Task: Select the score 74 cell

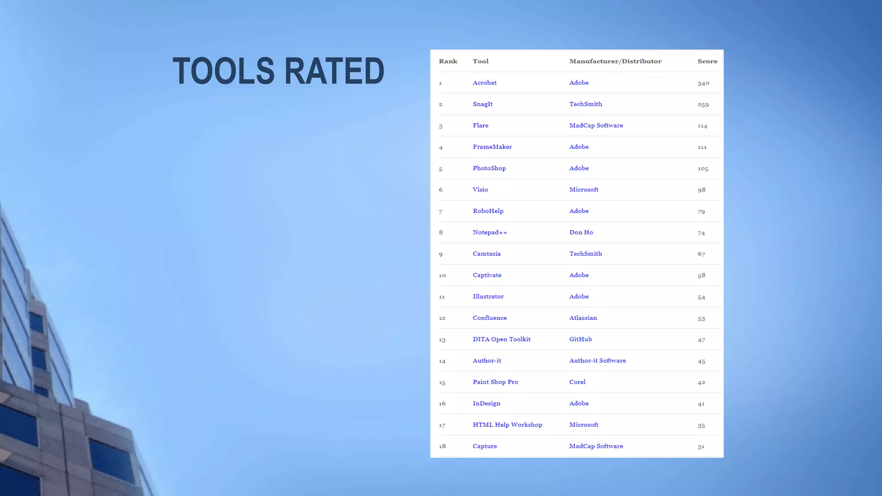Action: click(701, 233)
